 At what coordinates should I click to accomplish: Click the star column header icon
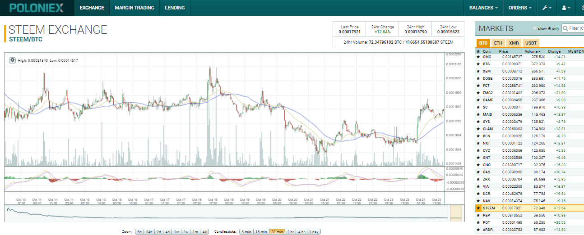click(x=478, y=51)
